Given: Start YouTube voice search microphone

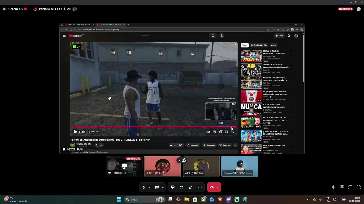Looking at the screenshot, I should click(x=222, y=36).
